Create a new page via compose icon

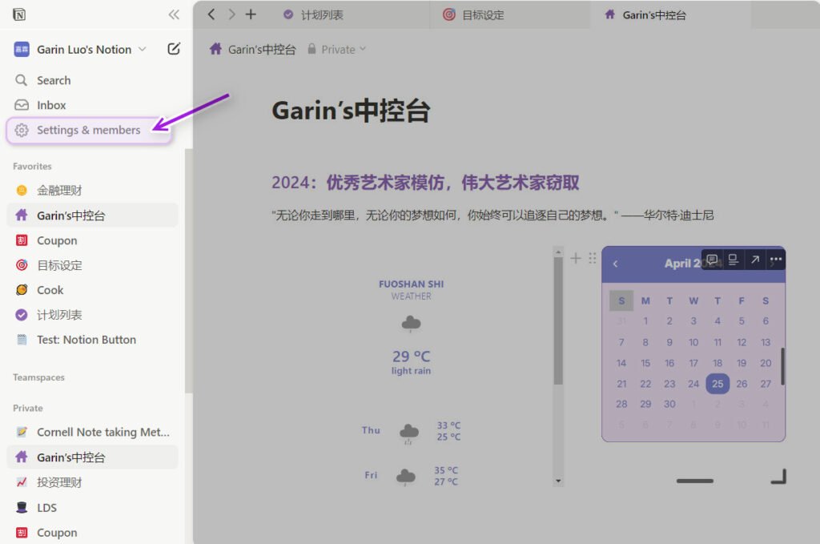[x=174, y=49]
